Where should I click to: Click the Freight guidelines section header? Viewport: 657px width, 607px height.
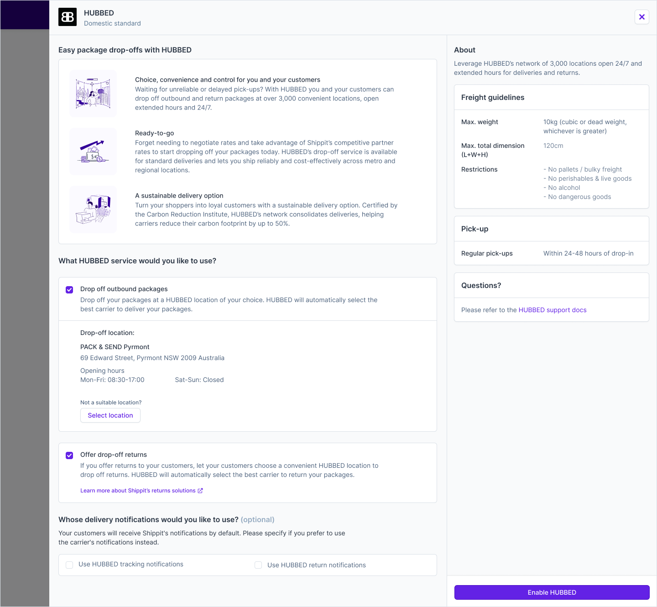pos(493,97)
